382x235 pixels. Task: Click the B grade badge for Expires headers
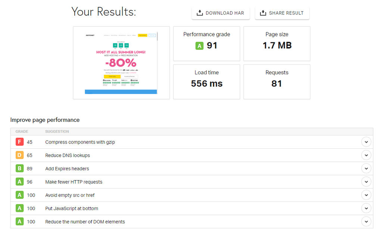19,168
